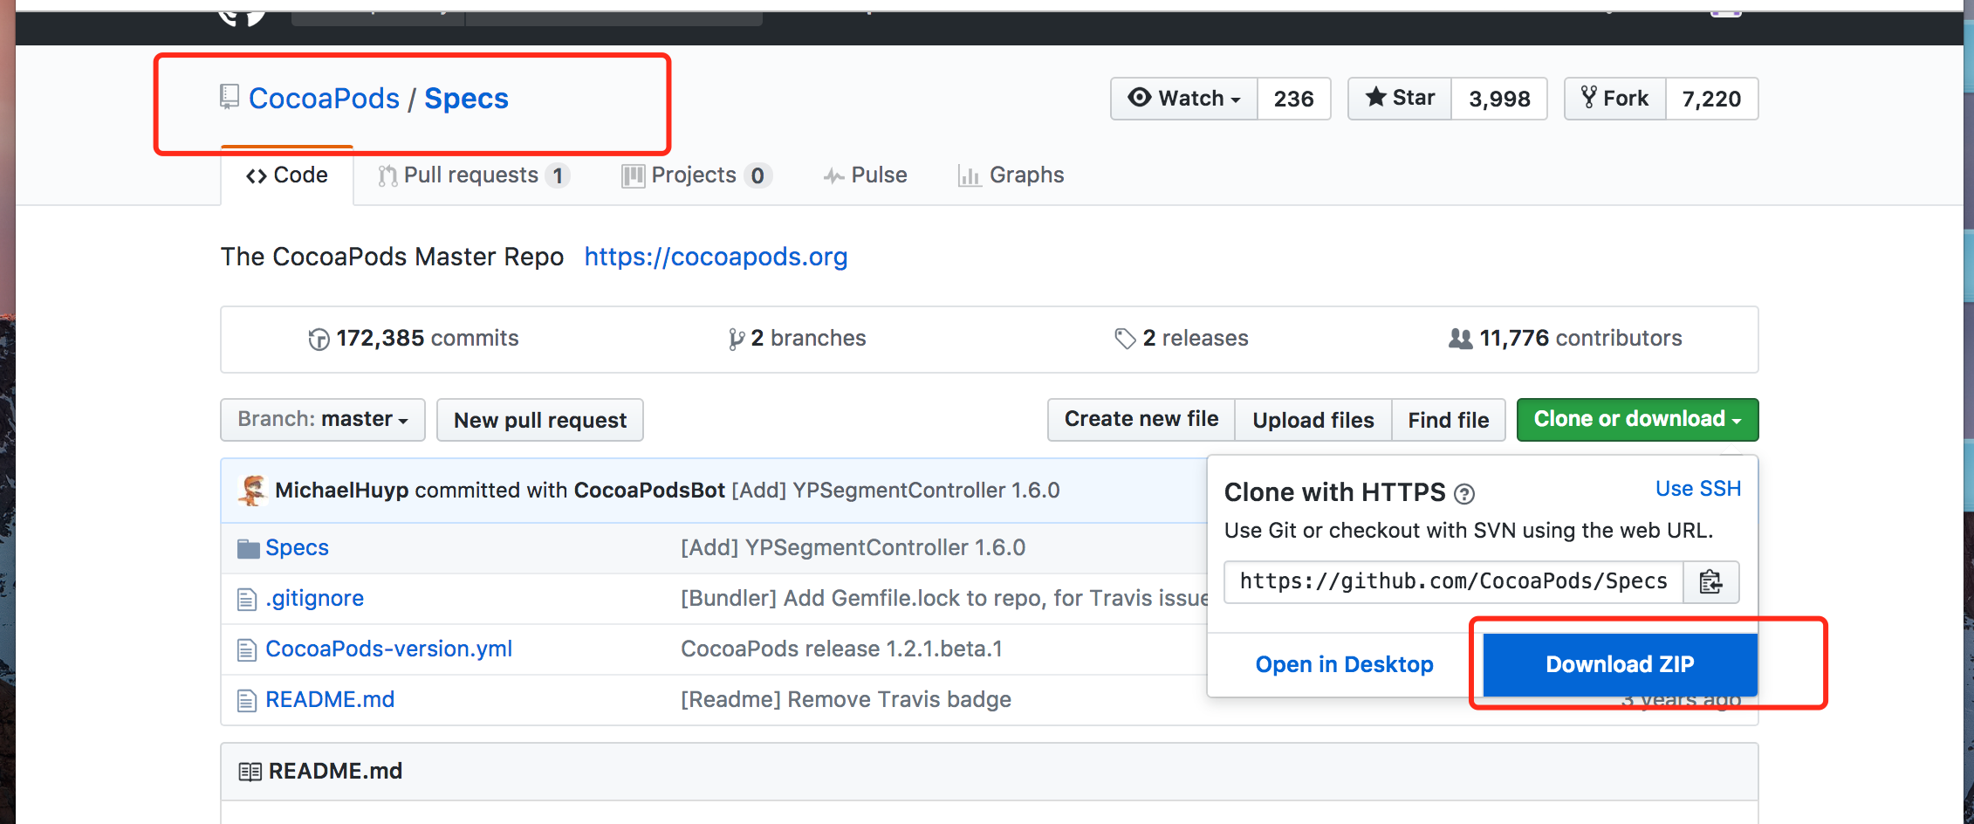Click the Upload files button

click(x=1313, y=420)
